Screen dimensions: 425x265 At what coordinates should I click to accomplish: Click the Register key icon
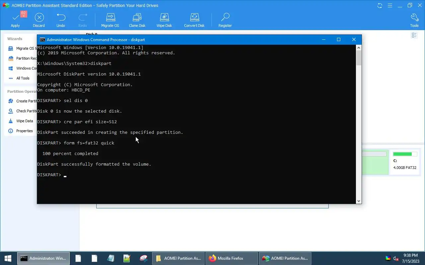[x=225, y=20]
